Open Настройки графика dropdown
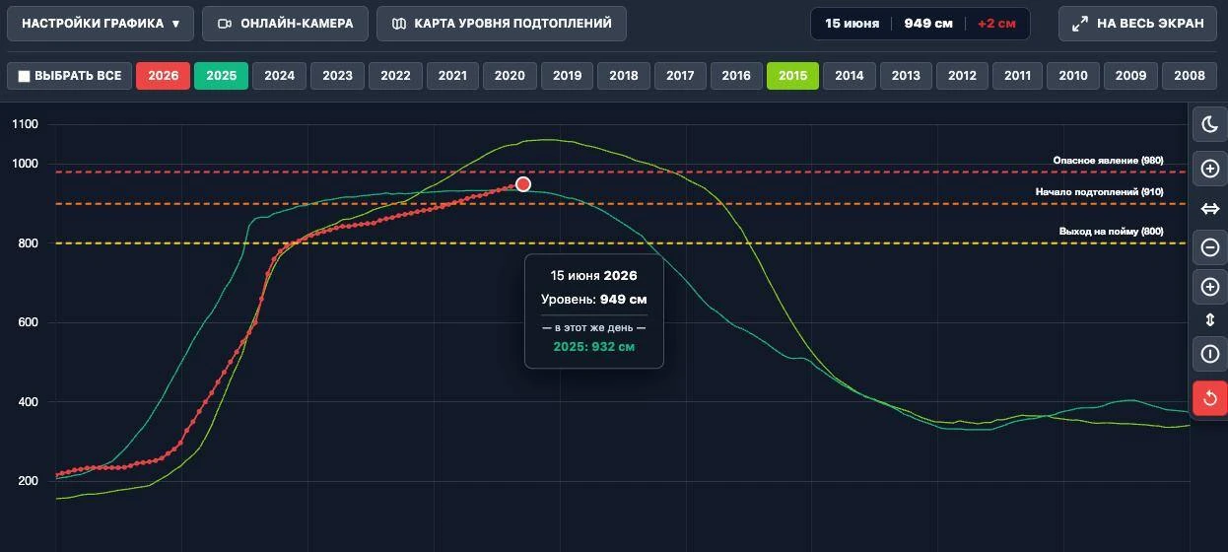 [101, 24]
